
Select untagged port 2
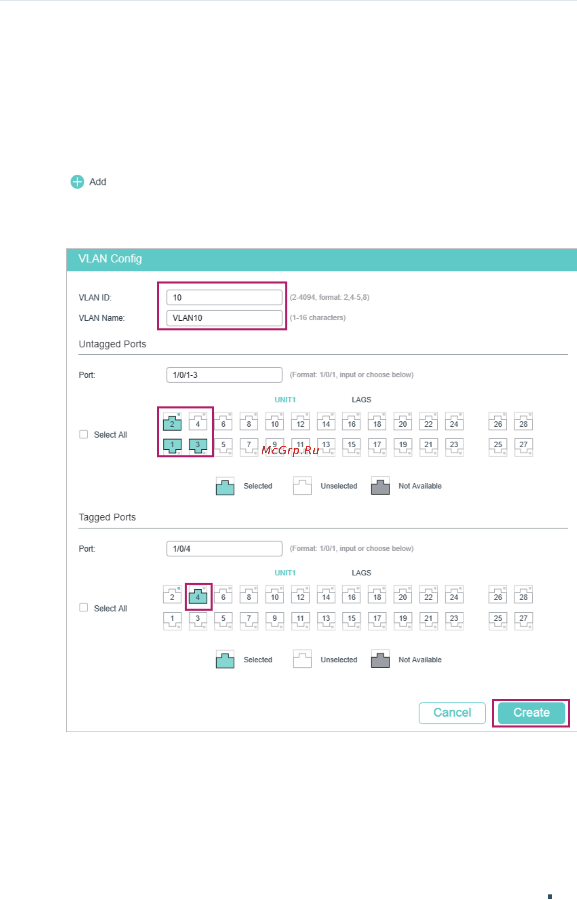[x=172, y=422]
